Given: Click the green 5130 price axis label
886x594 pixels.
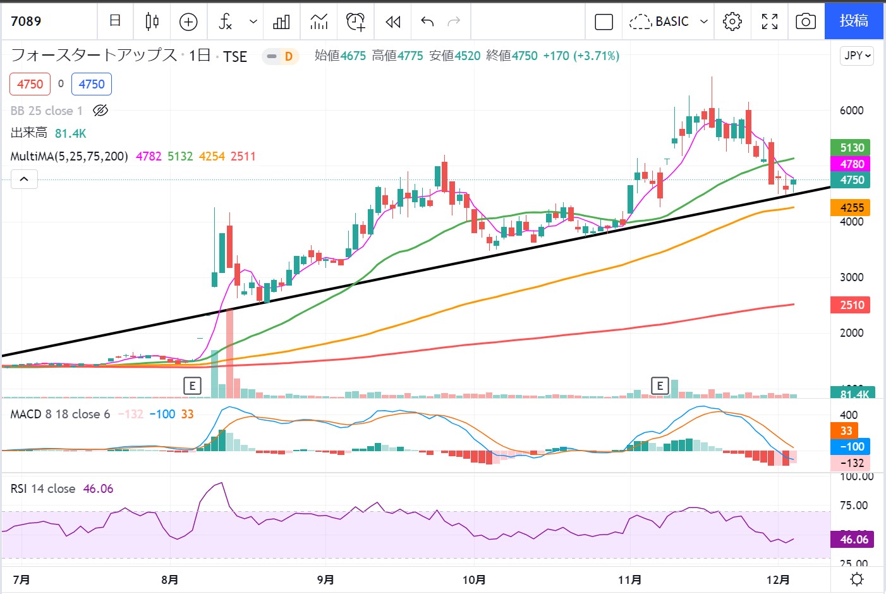Looking at the screenshot, I should coord(851,148).
